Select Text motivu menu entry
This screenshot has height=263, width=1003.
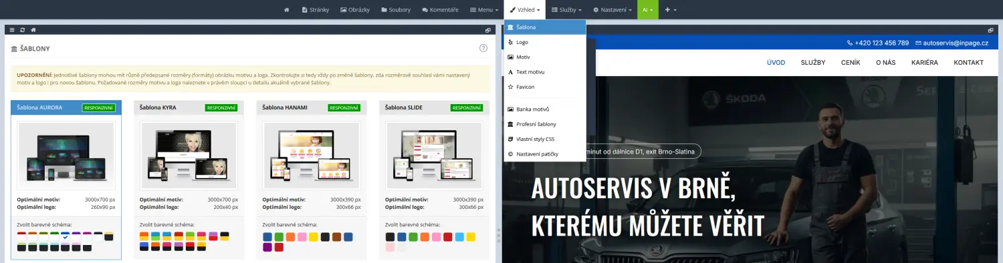pyautogui.click(x=544, y=71)
